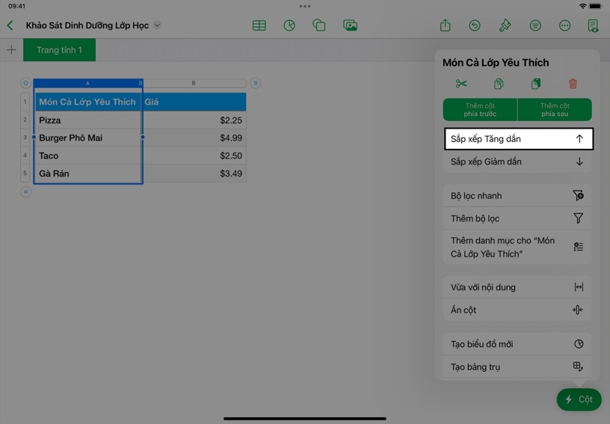
Task: Open the Share icon in toolbar
Action: pos(445,25)
